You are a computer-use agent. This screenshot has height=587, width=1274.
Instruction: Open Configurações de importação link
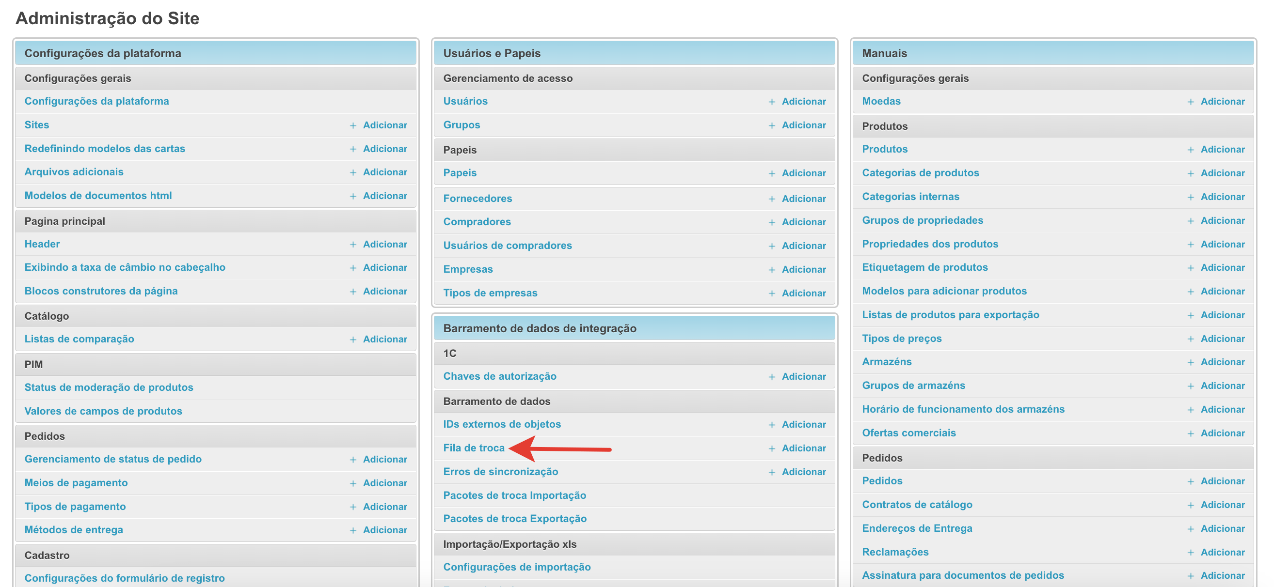pyautogui.click(x=516, y=567)
